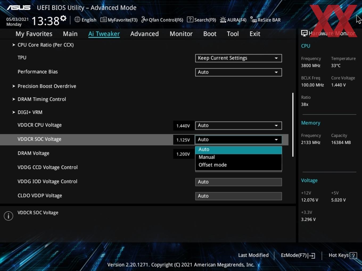This screenshot has height=271, width=362.
Task: Click the 38x ratio value
Action: pos(305,104)
